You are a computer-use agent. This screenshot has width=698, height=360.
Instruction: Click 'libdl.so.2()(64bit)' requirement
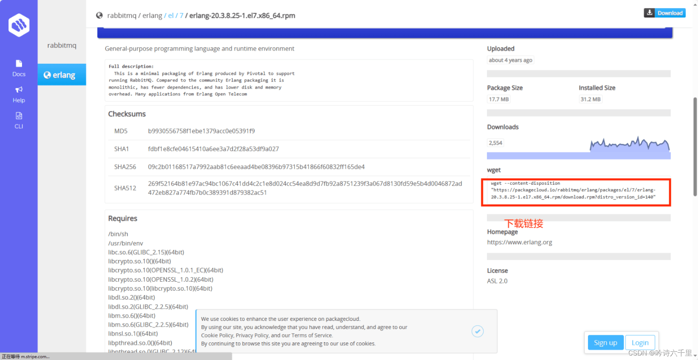point(131,297)
